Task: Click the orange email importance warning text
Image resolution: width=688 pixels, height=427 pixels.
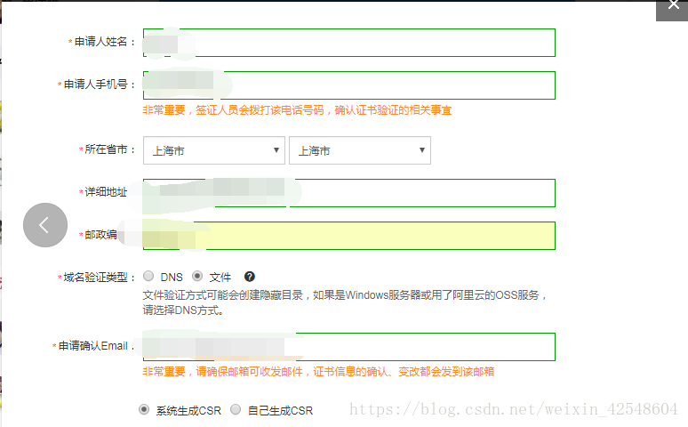Action: pos(318,372)
